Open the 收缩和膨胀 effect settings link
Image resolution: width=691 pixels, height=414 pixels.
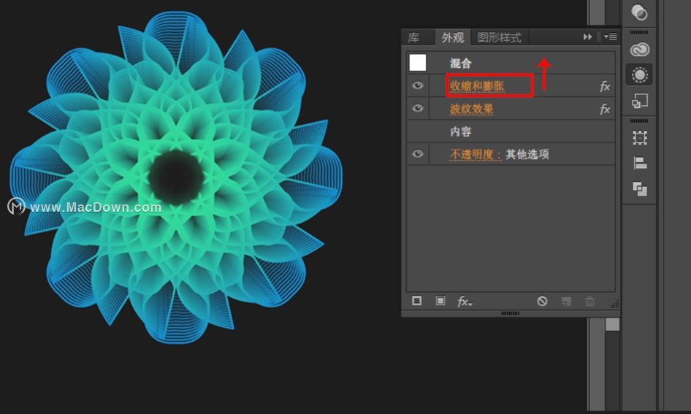pos(477,86)
